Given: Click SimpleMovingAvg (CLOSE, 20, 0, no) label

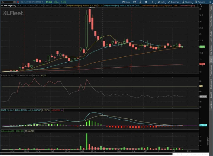Looking at the screenshot, I should point(119,6).
